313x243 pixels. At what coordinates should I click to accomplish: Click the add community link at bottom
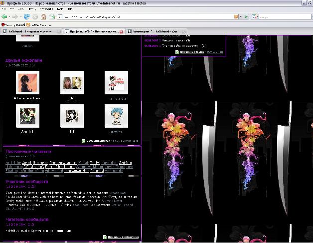(123, 237)
